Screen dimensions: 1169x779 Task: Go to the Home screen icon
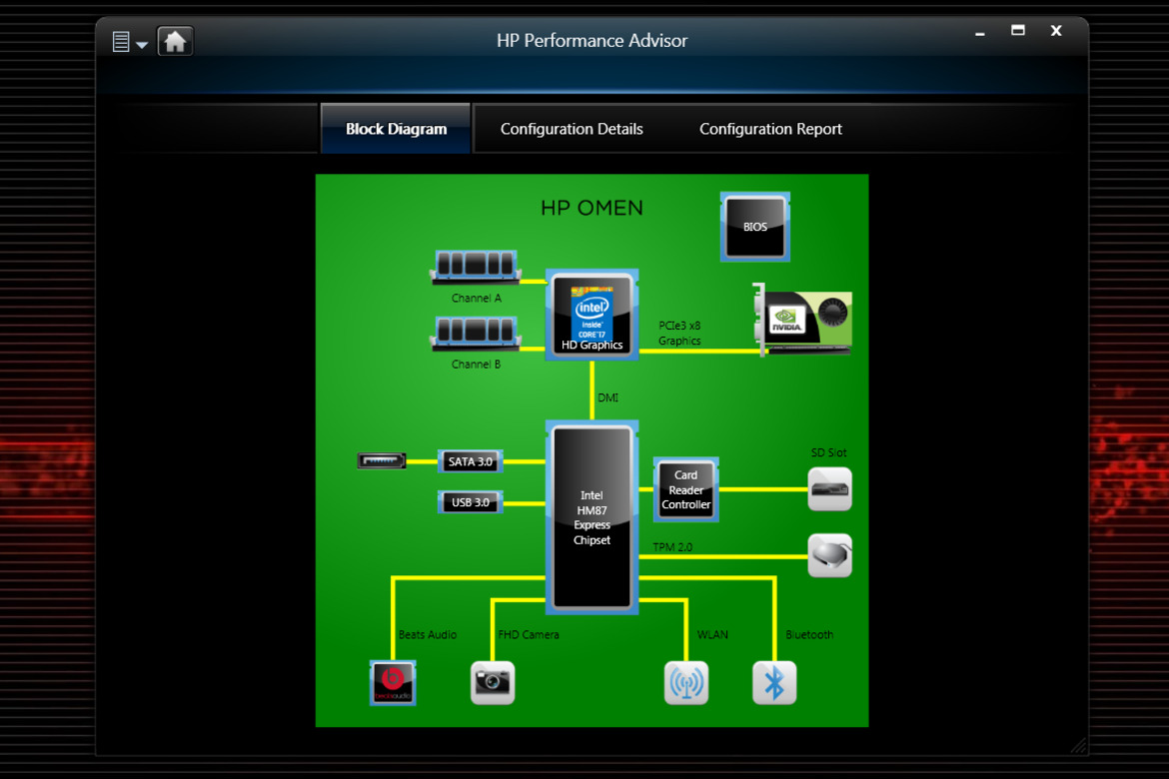pyautogui.click(x=175, y=41)
